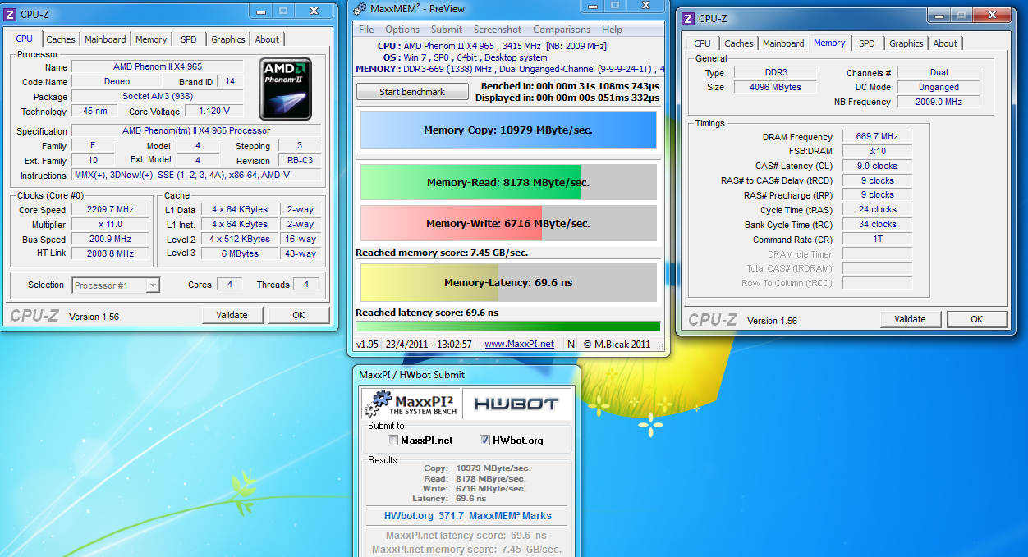Click the N button in MaxxMEM status bar

(x=571, y=345)
